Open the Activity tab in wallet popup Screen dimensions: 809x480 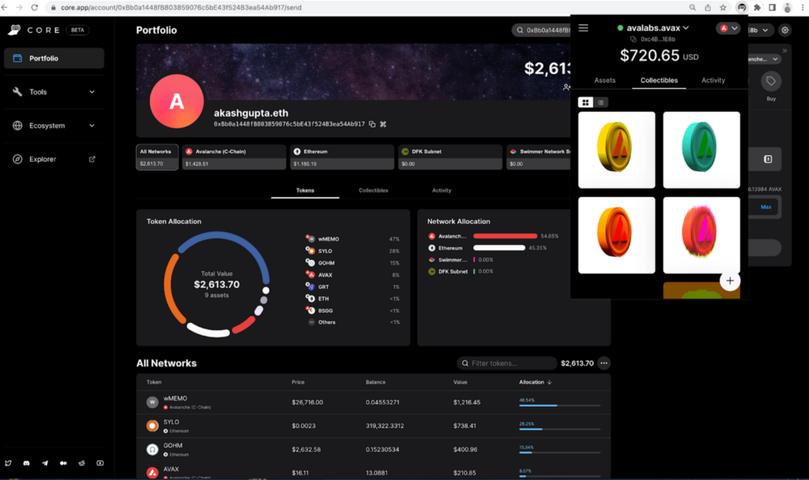713,81
